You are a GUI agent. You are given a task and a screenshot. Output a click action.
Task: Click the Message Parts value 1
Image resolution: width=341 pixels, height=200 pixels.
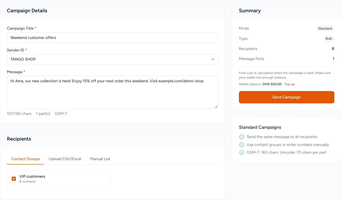333,59
